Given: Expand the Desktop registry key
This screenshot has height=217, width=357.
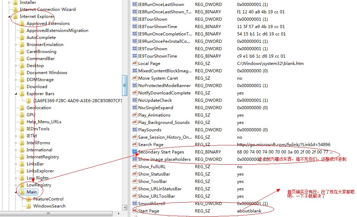Looking at the screenshot, I should (16, 66).
